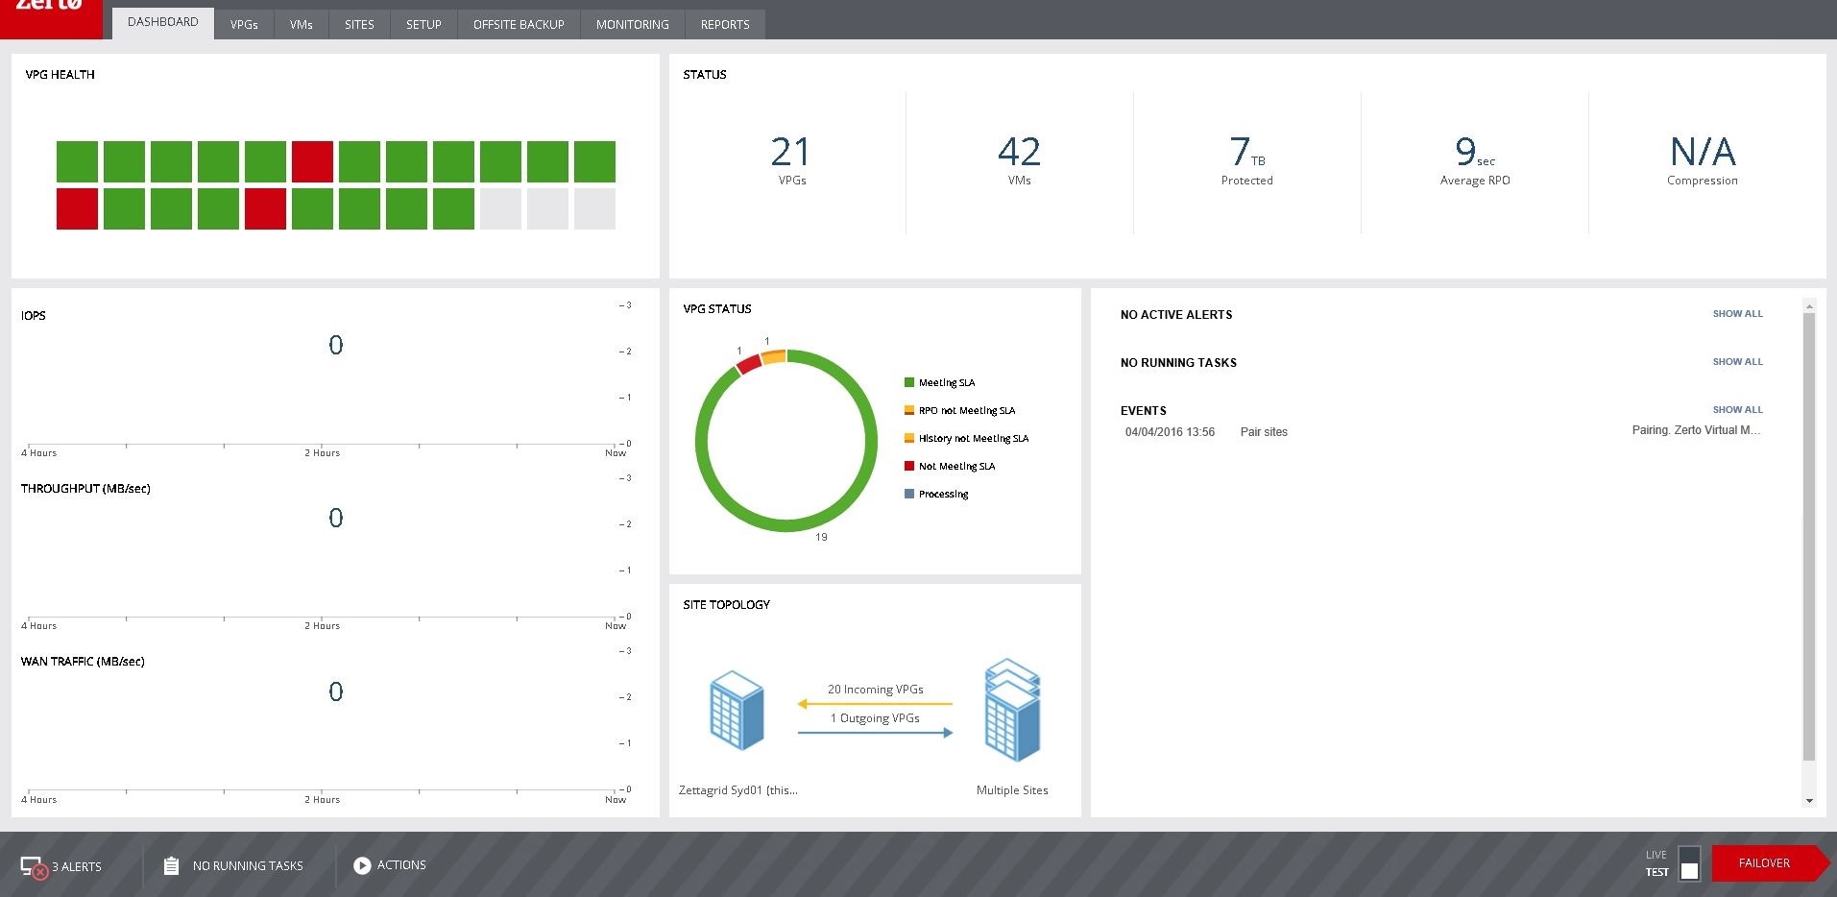Image resolution: width=1837 pixels, height=897 pixels.
Task: Go to the Sites tab
Action: 359,24
